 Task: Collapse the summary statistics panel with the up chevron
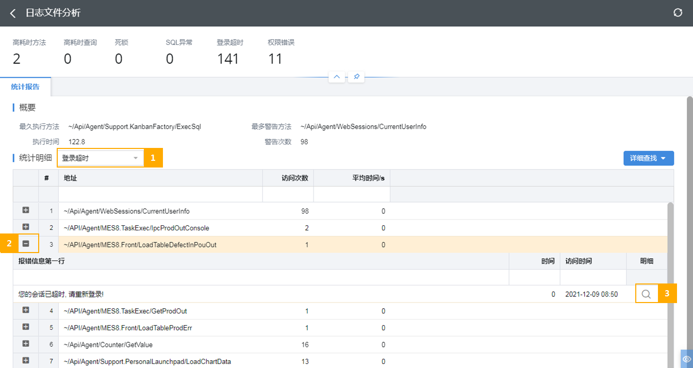click(x=337, y=77)
